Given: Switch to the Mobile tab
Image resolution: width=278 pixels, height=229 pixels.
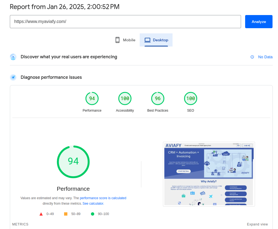Looking at the screenshot, I should coord(125,40).
